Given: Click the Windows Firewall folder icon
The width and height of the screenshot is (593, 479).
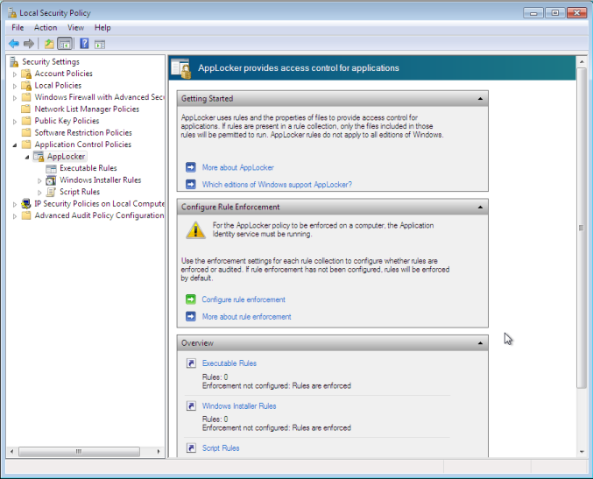Looking at the screenshot, I should (x=26, y=97).
